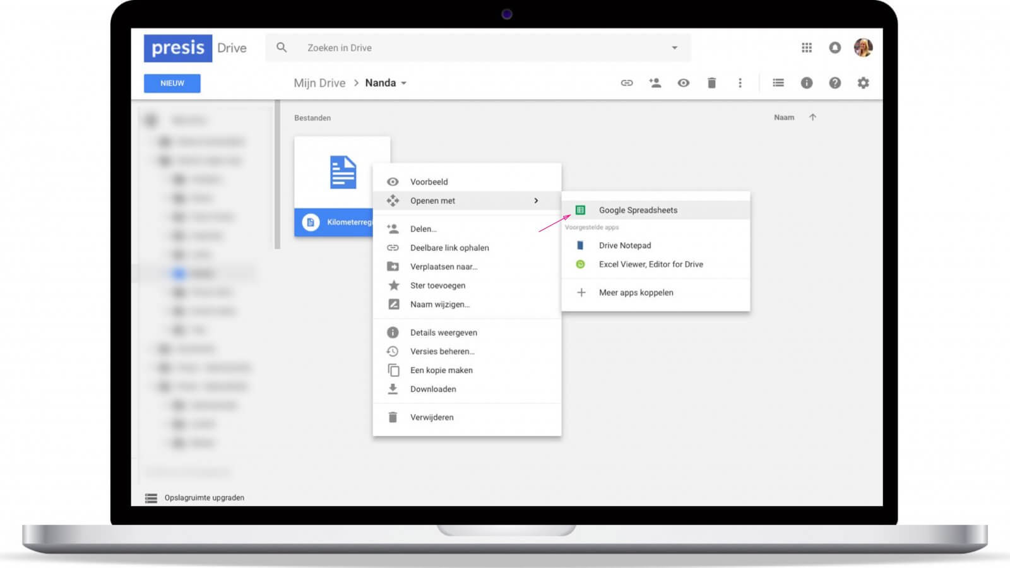Choose Een kopie maken
This screenshot has width=1010, height=568.
click(467, 370)
